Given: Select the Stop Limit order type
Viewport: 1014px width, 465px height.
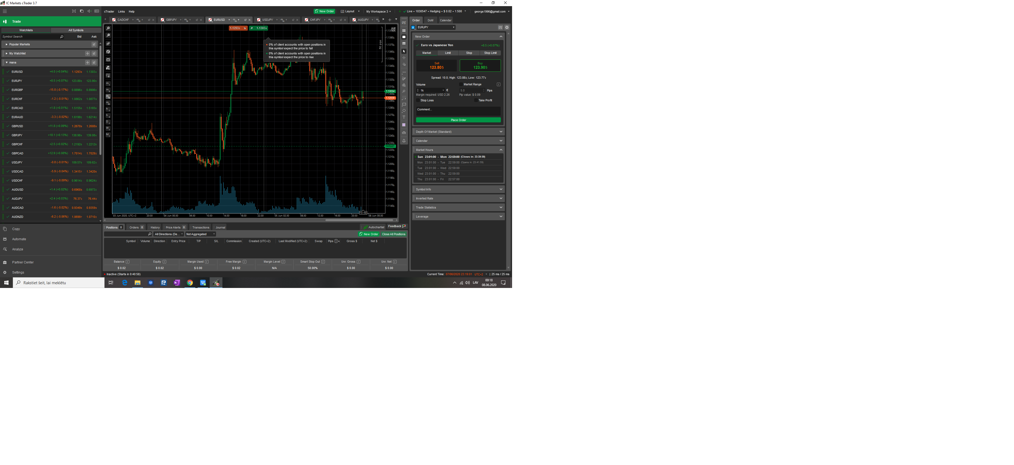Looking at the screenshot, I should coord(490,53).
